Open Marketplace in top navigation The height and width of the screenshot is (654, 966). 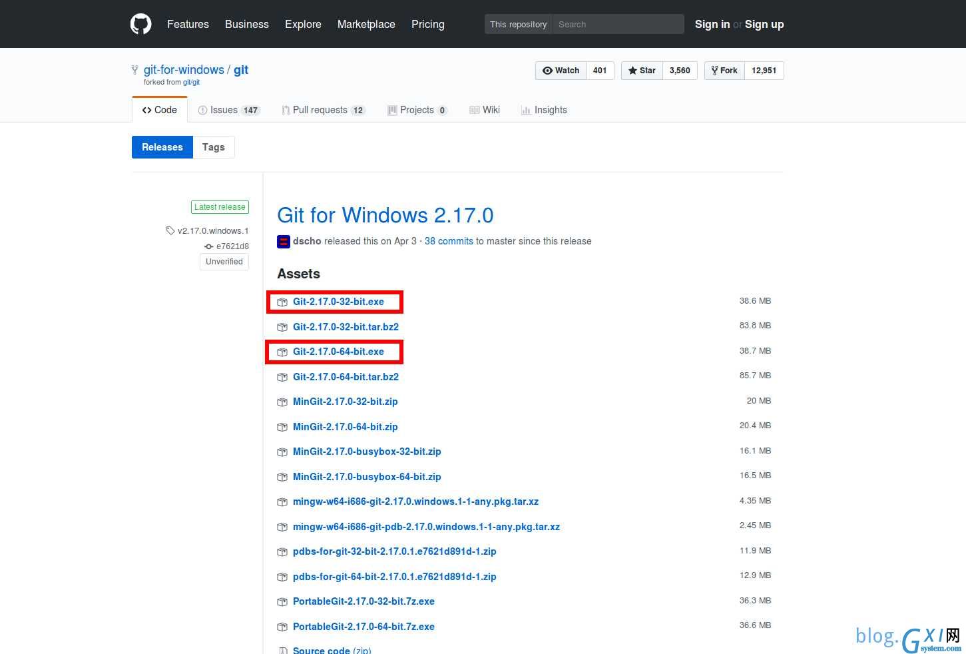pos(366,24)
